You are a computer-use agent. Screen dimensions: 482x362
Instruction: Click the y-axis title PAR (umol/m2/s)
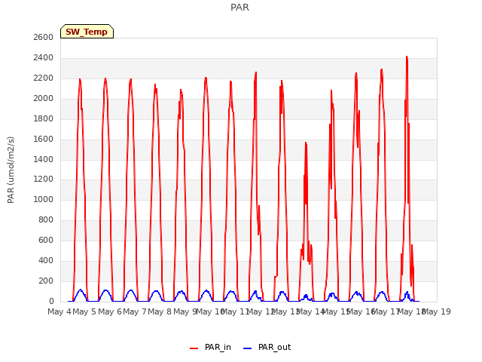[11, 170]
